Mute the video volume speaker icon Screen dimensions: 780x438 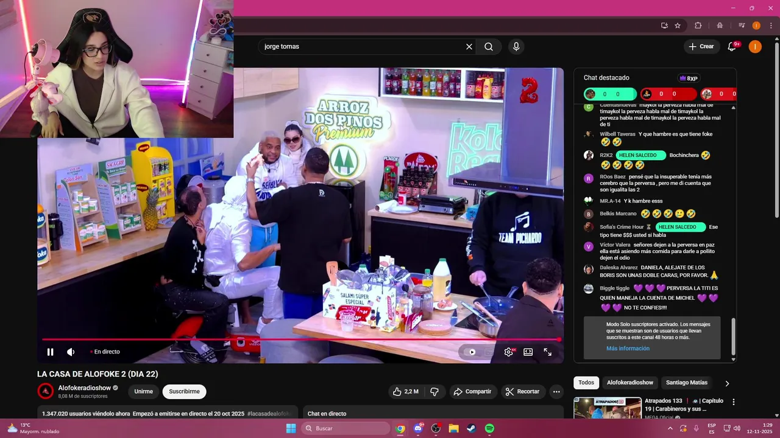[71, 352]
